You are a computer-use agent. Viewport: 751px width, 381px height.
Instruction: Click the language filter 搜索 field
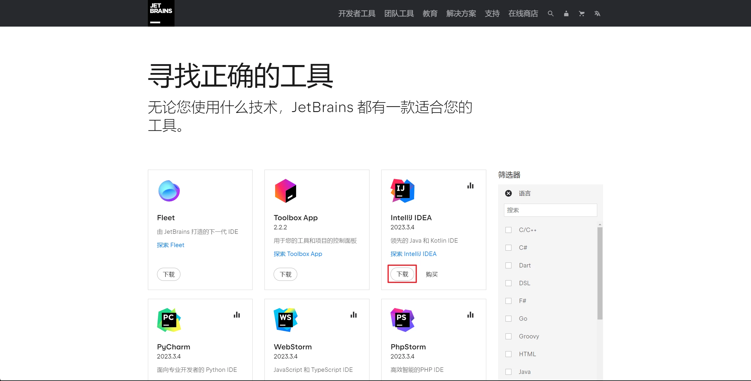tap(550, 210)
